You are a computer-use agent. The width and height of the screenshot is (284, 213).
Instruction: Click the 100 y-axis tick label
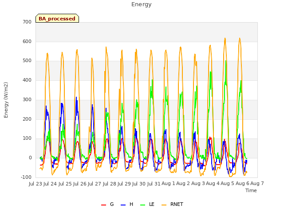(x=27, y=138)
